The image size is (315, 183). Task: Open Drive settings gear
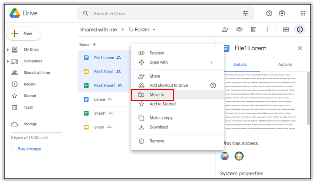282,13
